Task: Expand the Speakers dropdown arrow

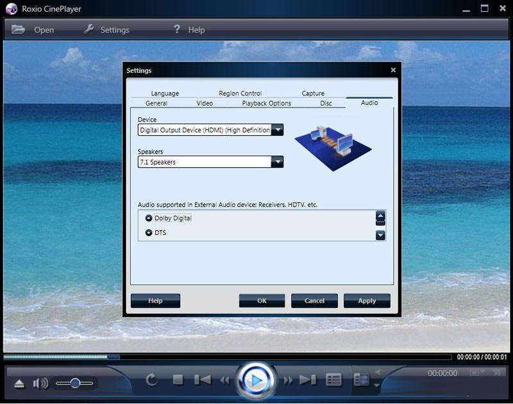Action: [x=278, y=162]
